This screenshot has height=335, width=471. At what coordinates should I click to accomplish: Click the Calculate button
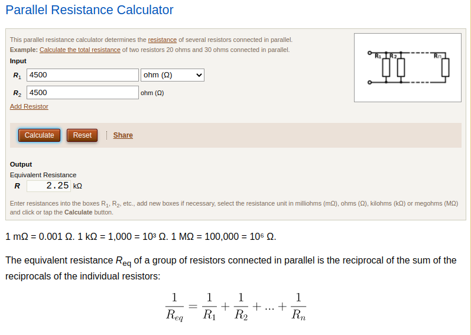pyautogui.click(x=40, y=135)
